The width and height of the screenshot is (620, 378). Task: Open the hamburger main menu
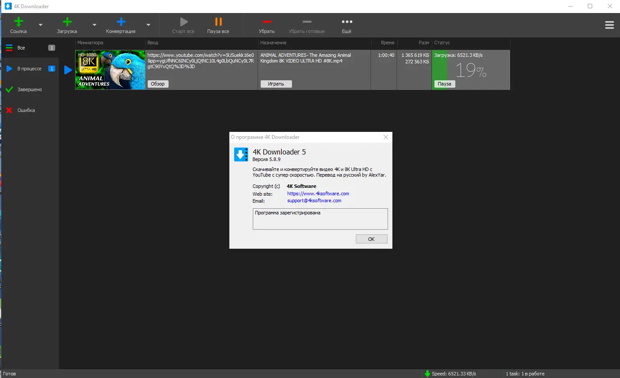coord(610,25)
